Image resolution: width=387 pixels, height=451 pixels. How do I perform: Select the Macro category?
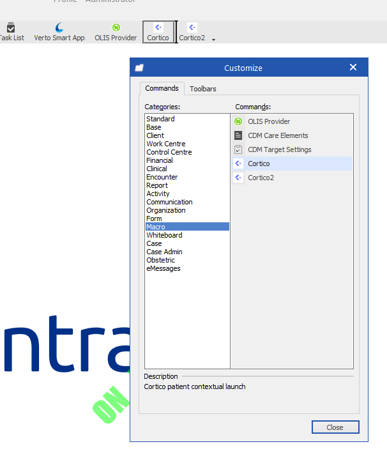pyautogui.click(x=187, y=227)
